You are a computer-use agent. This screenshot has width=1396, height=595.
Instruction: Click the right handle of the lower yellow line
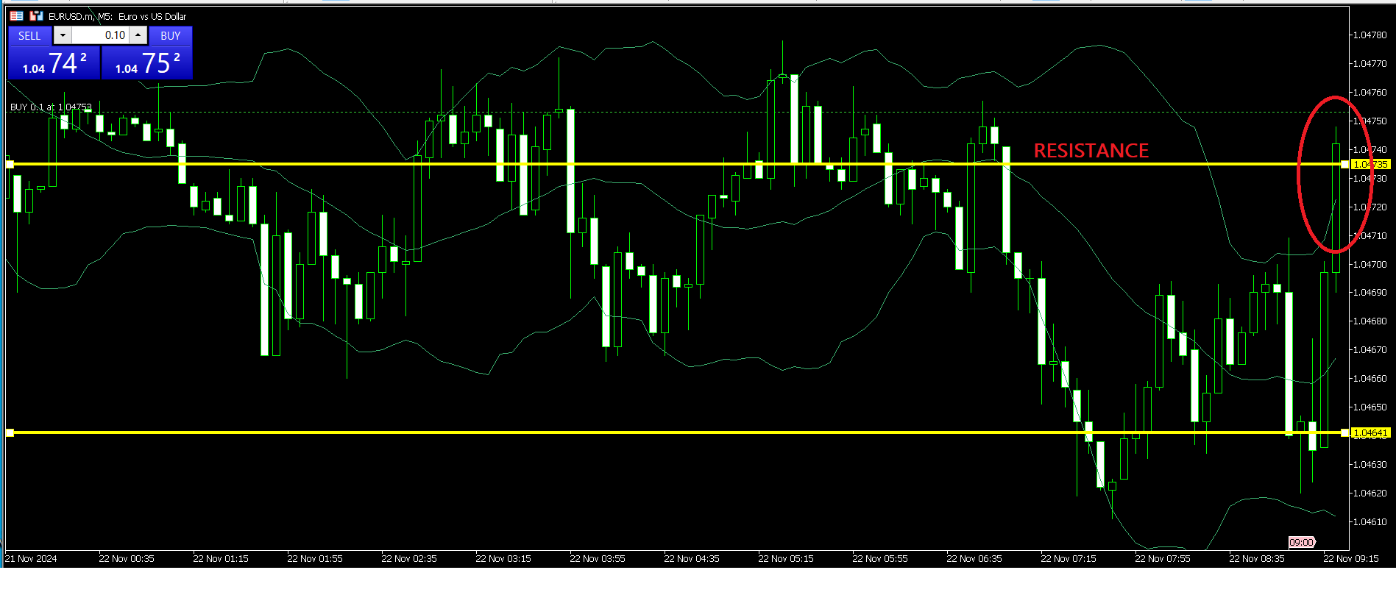point(1344,432)
